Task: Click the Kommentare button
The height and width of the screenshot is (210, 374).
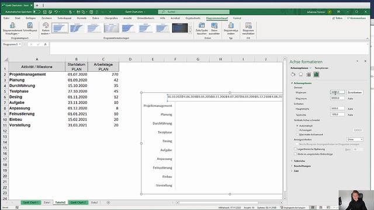Action: tap(356, 18)
